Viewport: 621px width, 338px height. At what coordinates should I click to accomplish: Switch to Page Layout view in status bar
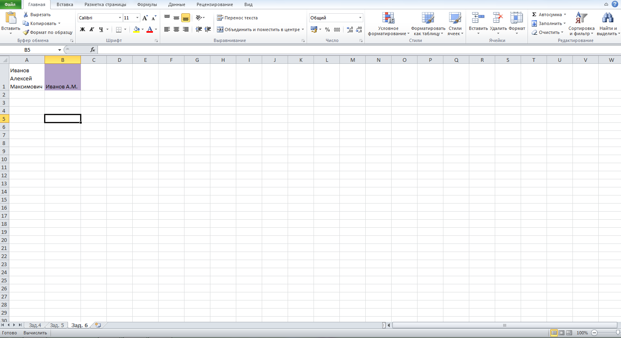(562, 333)
